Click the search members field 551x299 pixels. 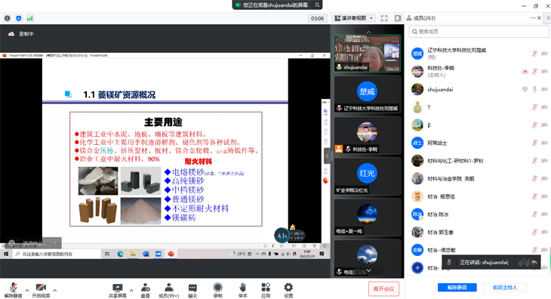click(x=479, y=32)
